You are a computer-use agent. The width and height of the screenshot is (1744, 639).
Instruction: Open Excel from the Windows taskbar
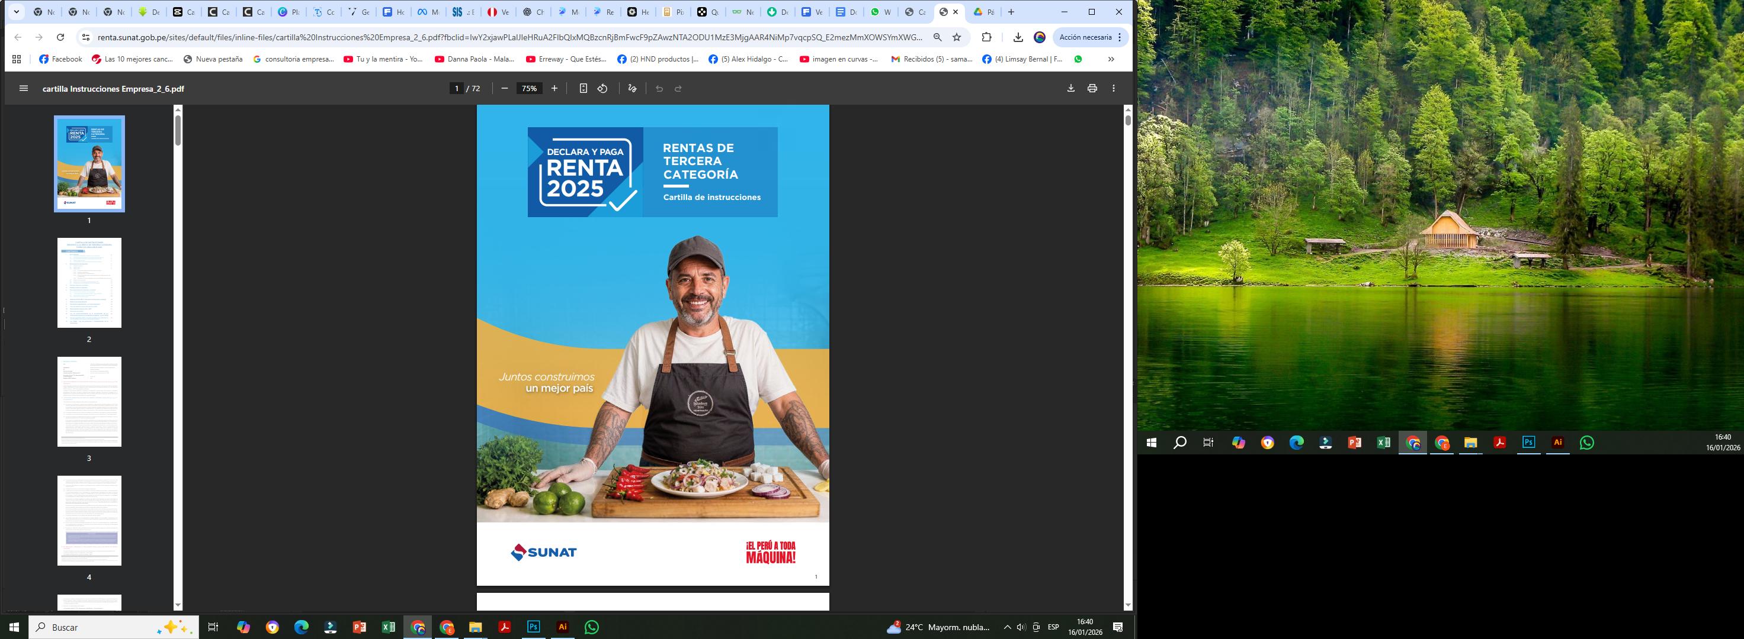388,628
